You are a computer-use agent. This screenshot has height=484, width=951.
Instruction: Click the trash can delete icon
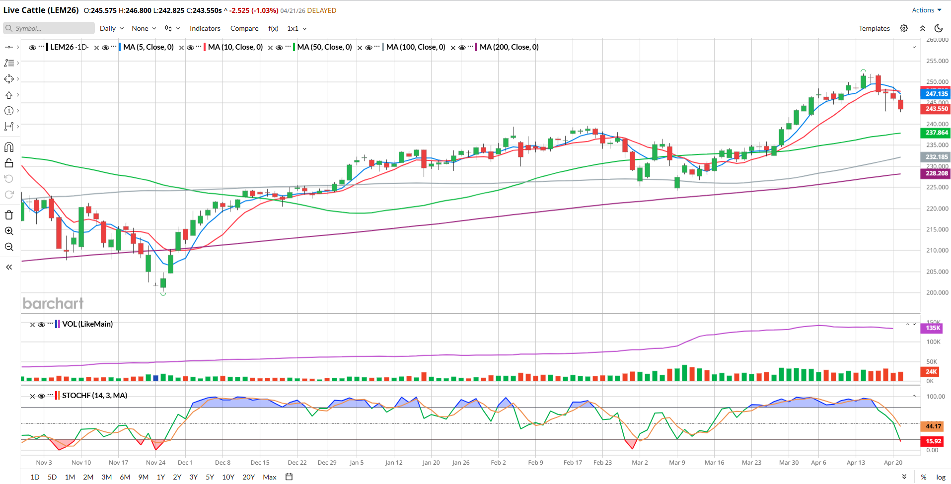point(9,215)
